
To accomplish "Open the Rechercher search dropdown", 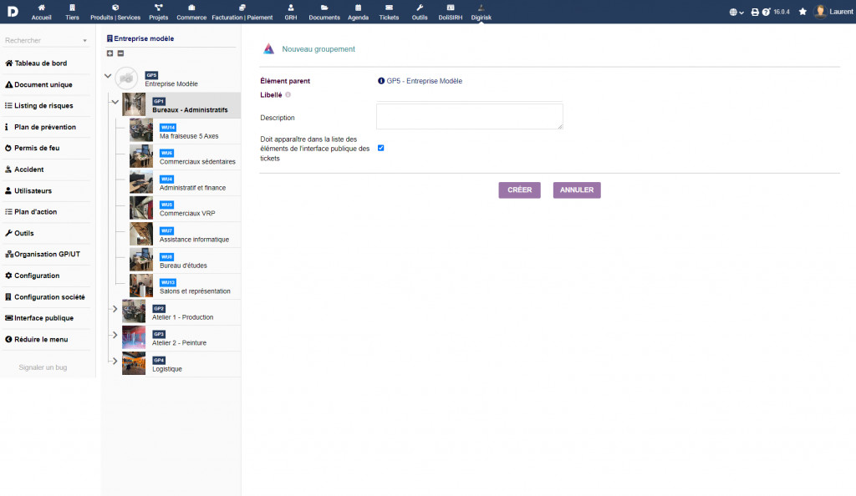I will [46, 40].
